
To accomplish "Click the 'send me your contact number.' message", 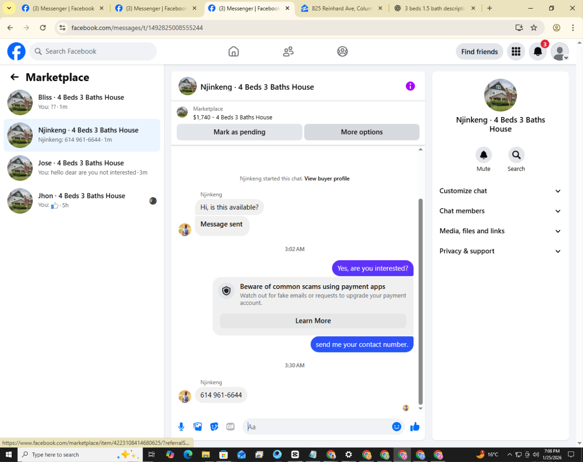I will (362, 344).
